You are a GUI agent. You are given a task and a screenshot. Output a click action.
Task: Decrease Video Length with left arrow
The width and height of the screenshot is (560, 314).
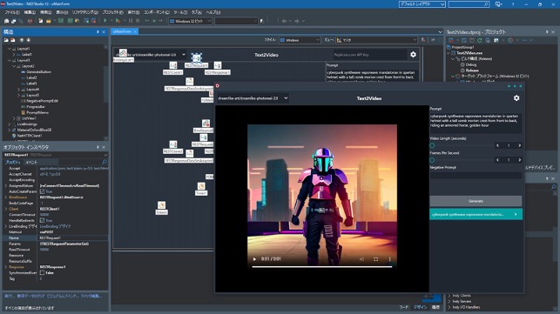coord(497,145)
